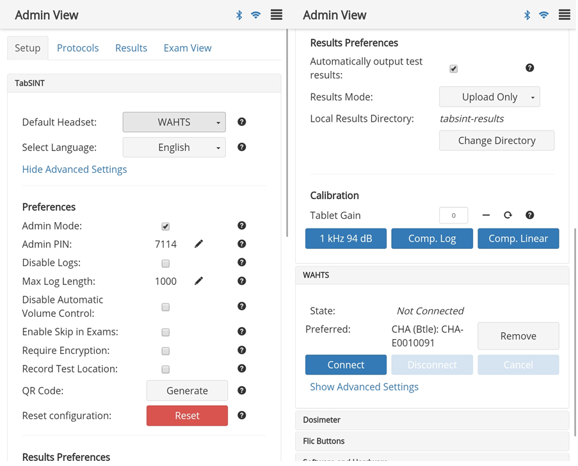578x466 pixels.
Task: Open the Select Language dropdown
Action: click(x=174, y=147)
